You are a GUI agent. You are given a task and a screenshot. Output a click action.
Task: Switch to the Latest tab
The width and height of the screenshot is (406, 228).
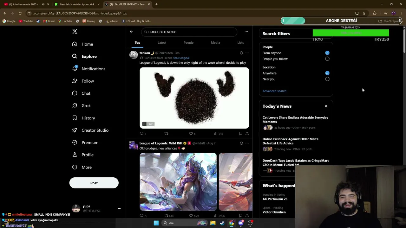pos(162,42)
